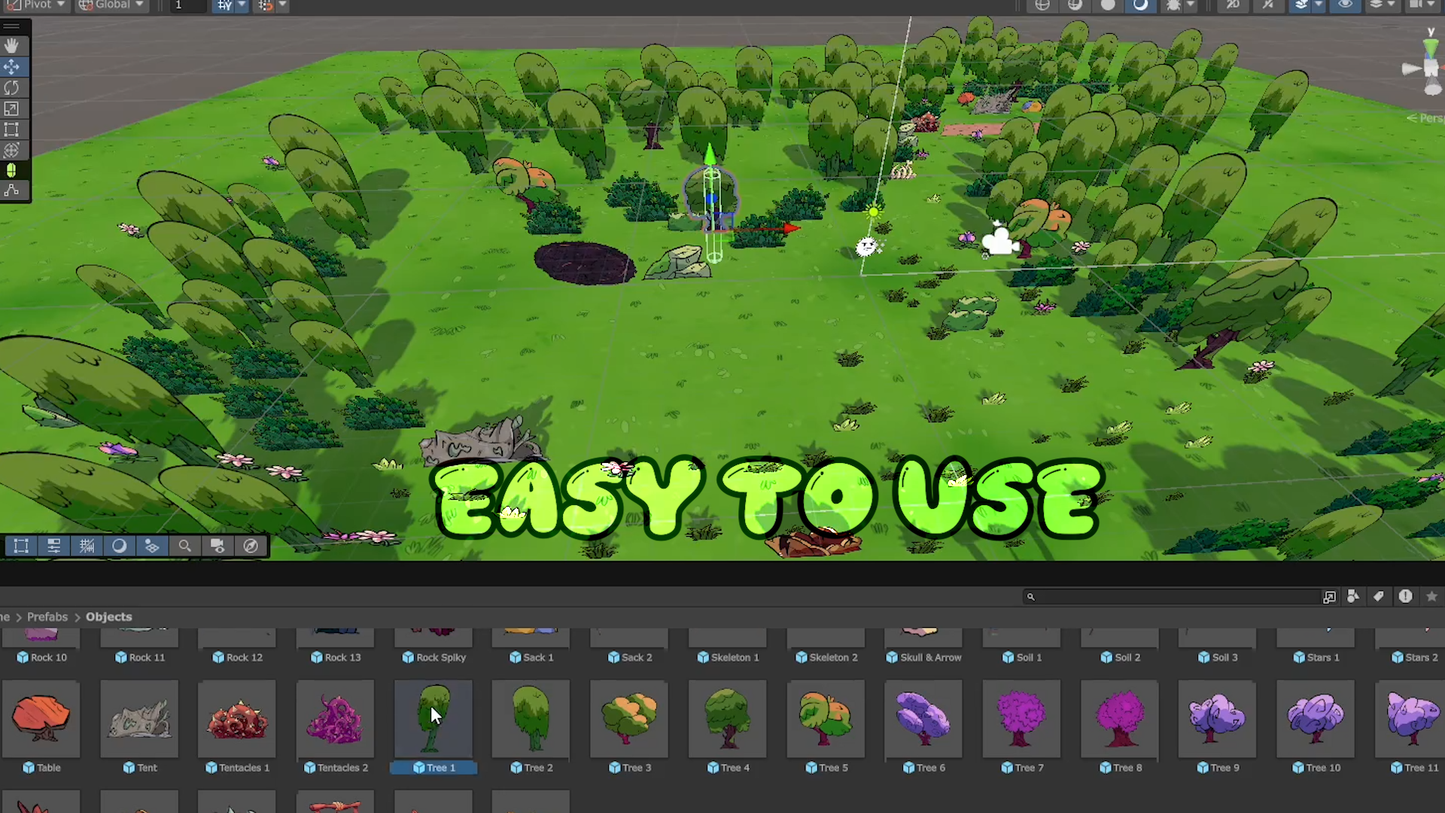
Task: Select the Scale tool
Action: (x=11, y=109)
